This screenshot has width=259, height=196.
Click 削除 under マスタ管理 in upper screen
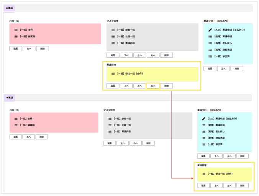(x=167, y=55)
